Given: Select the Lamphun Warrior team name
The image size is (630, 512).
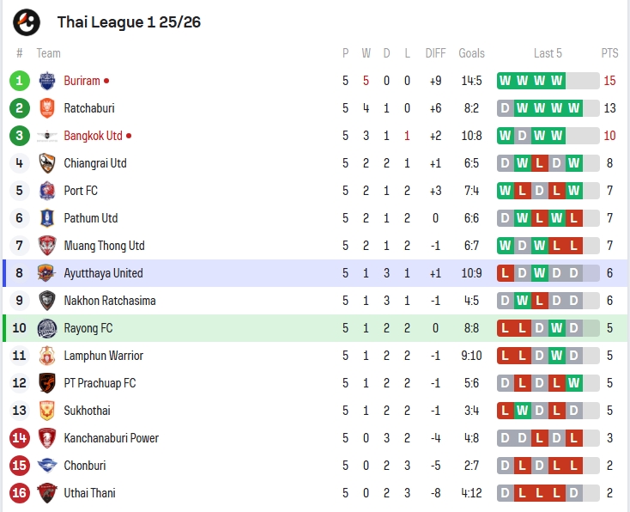Looking at the screenshot, I should pos(103,356).
